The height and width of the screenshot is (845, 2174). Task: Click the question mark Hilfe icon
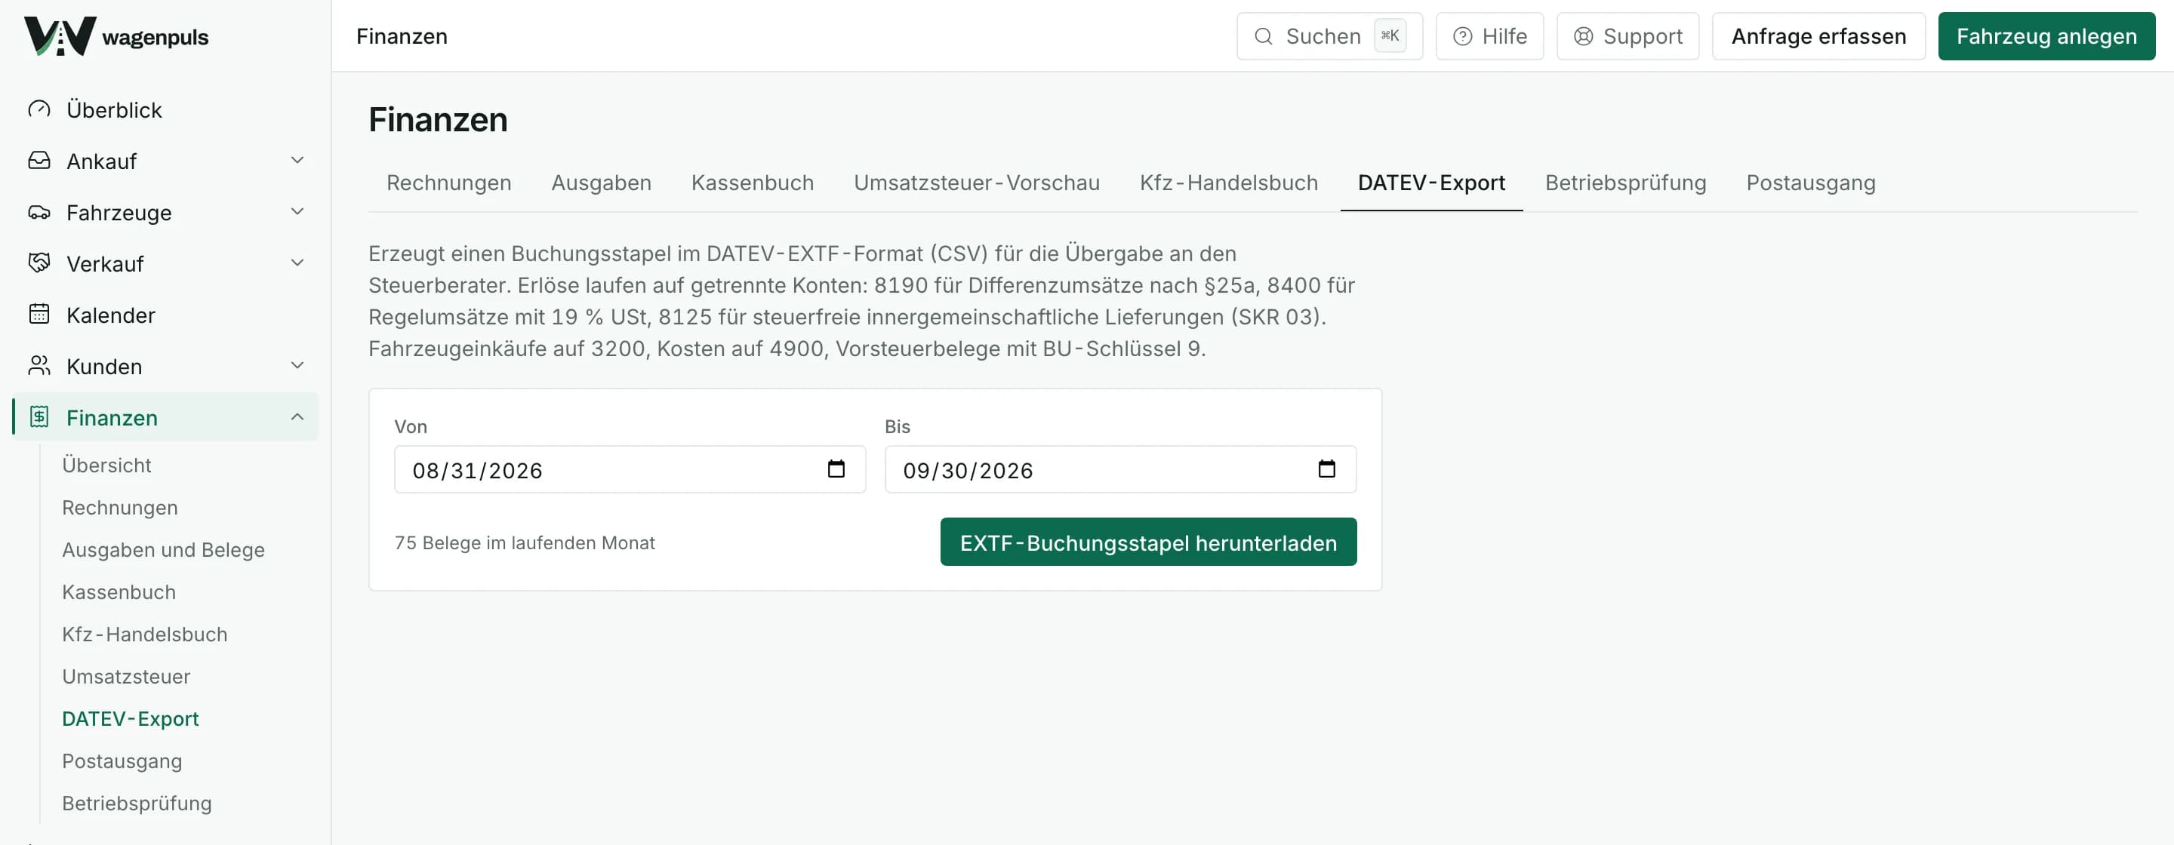point(1463,36)
